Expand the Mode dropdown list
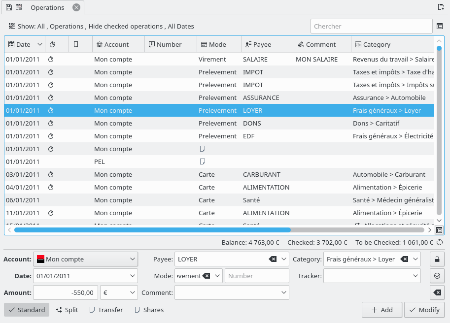This screenshot has width=450, height=323. click(x=217, y=276)
